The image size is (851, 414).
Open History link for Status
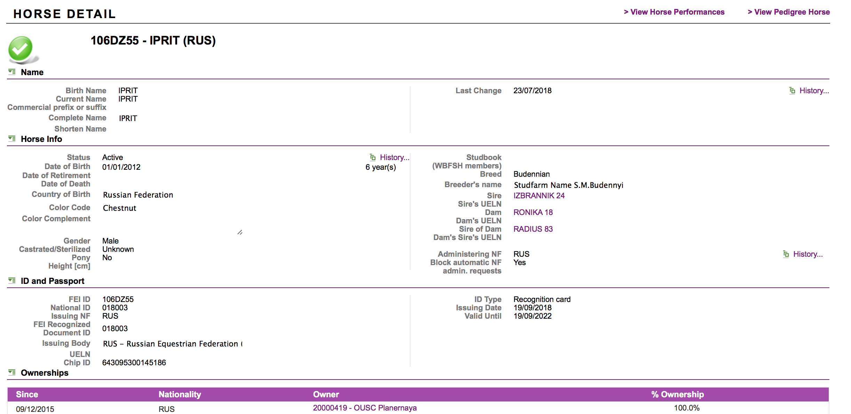click(395, 157)
